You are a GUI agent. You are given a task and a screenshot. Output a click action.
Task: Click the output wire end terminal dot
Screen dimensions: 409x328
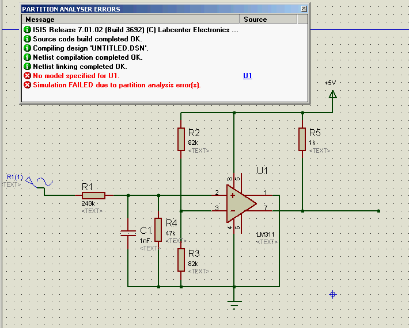[x=378, y=211]
